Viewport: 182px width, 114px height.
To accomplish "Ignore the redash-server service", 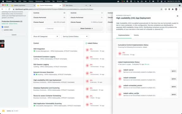I will pos(174,71).
